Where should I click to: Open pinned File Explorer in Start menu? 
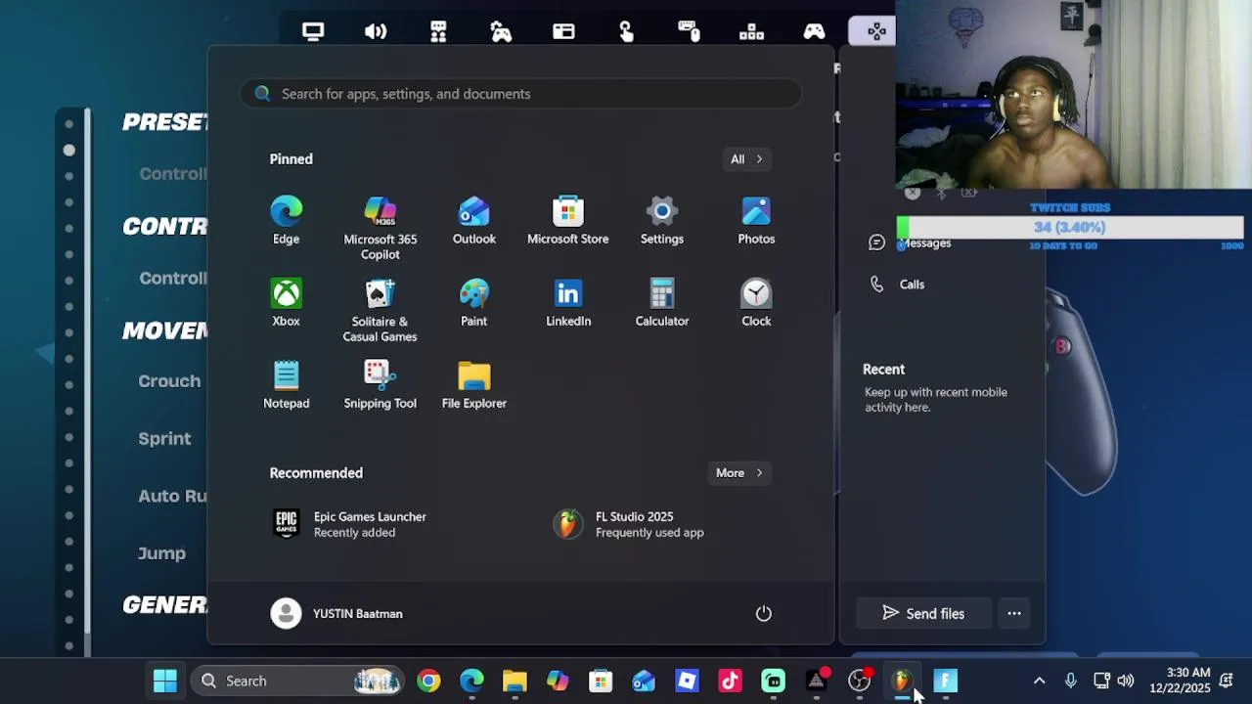pyautogui.click(x=473, y=385)
